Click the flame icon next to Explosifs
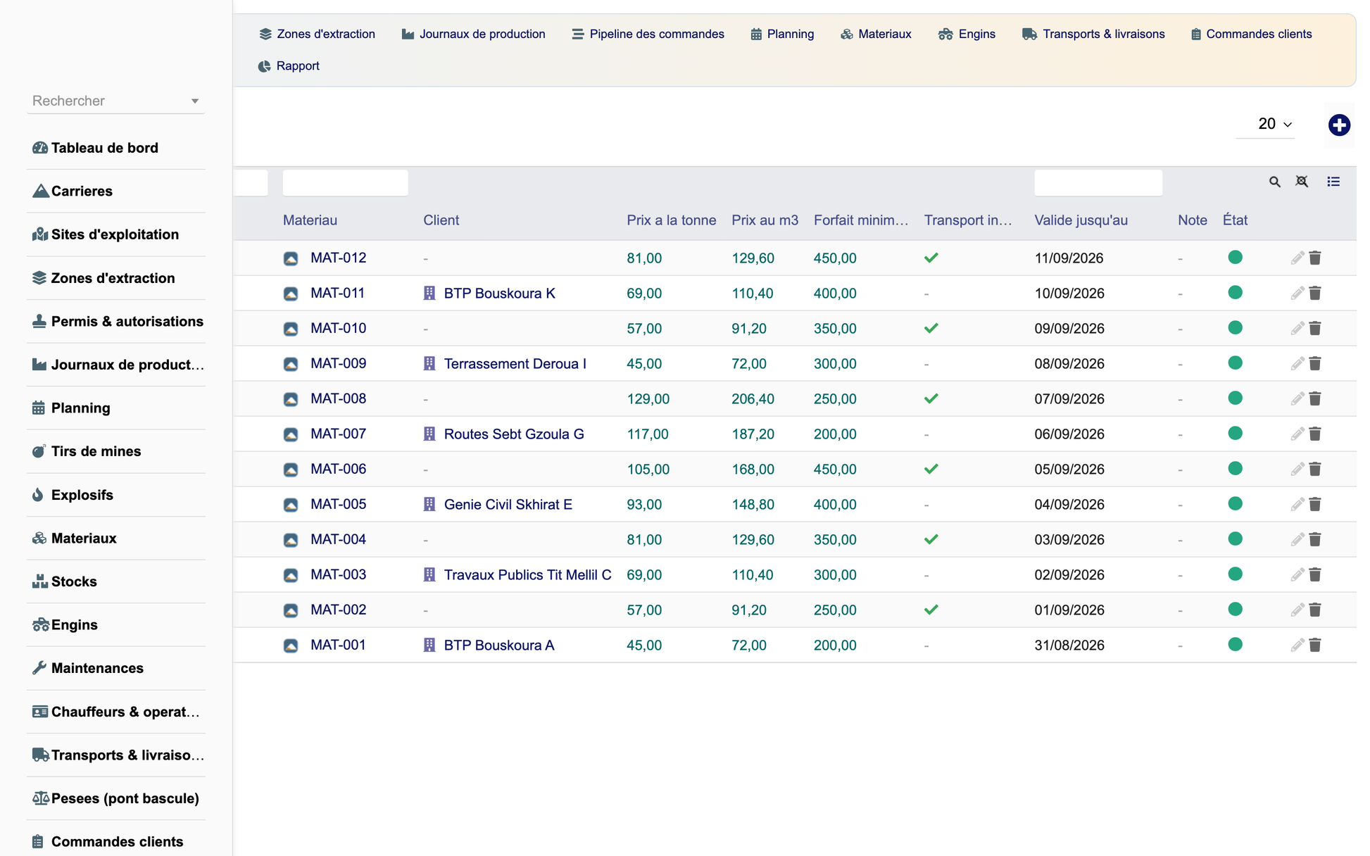 point(38,495)
